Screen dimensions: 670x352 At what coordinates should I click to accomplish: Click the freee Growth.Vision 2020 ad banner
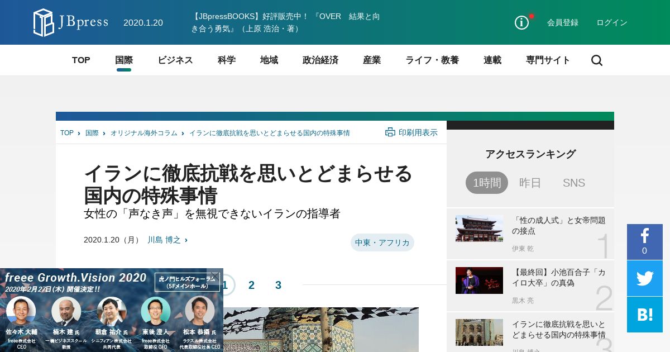[x=112, y=310]
